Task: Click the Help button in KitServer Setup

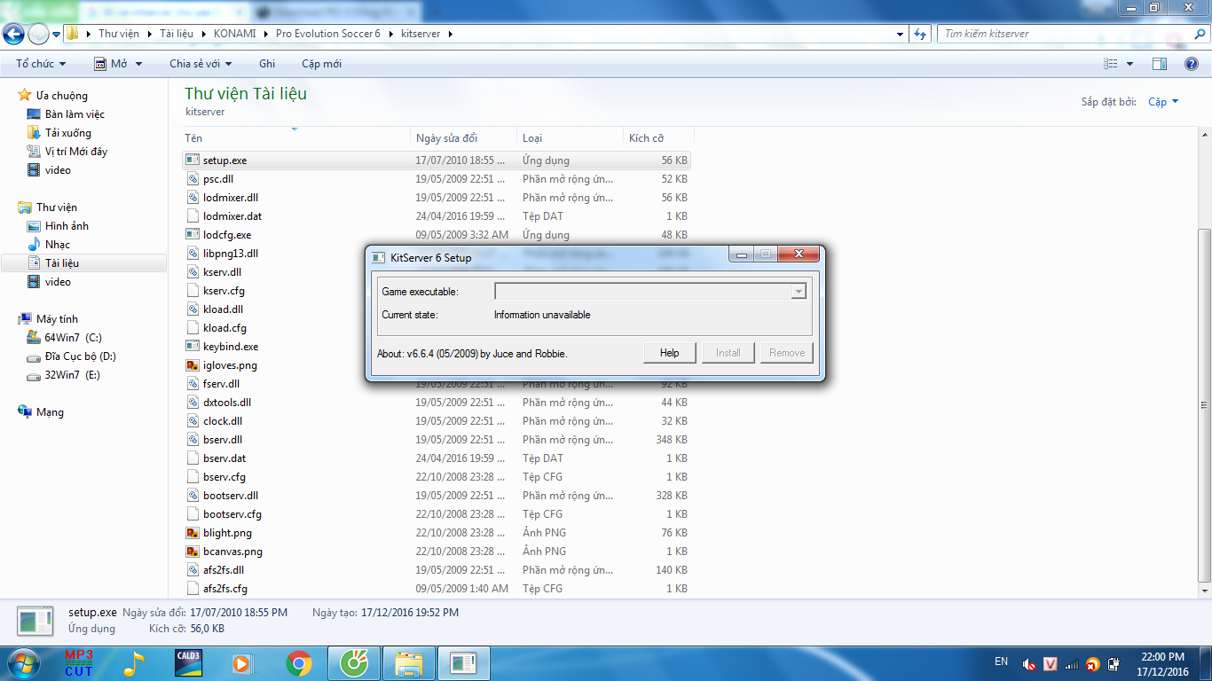Action: tap(670, 353)
